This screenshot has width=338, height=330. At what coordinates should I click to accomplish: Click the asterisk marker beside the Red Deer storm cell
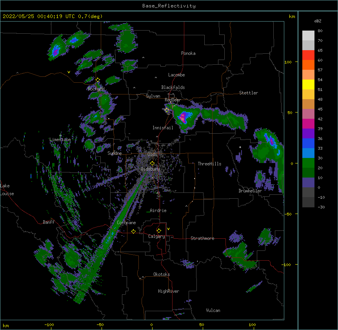point(197,119)
